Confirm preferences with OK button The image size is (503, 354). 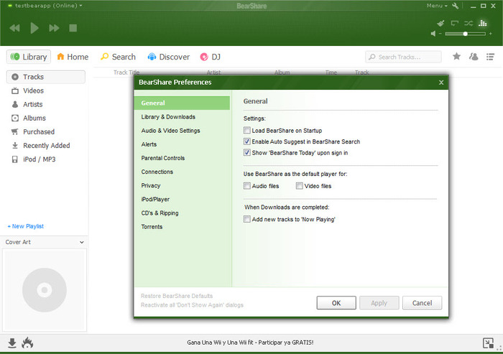(x=336, y=303)
